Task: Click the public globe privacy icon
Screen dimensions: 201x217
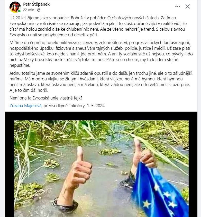Action: (39, 10)
